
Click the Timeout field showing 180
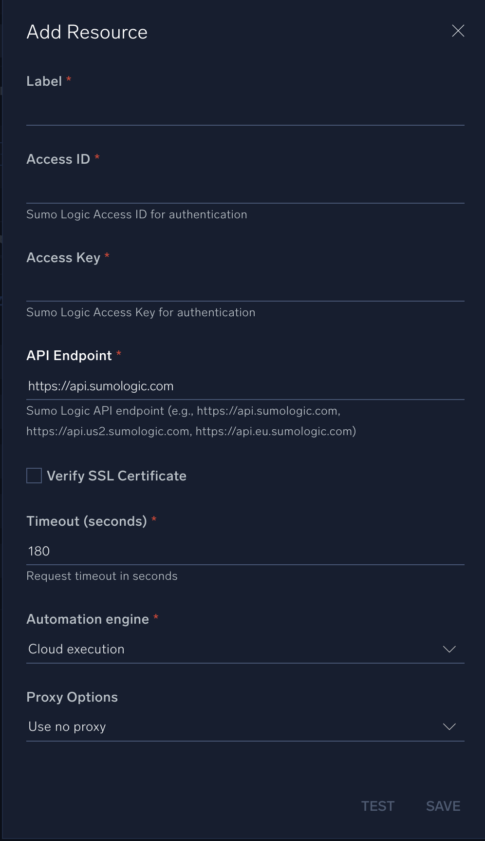[x=245, y=551]
